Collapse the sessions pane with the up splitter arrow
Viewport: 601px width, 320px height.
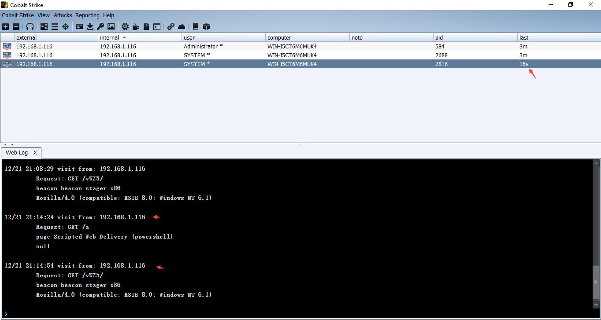pyautogui.click(x=5, y=144)
